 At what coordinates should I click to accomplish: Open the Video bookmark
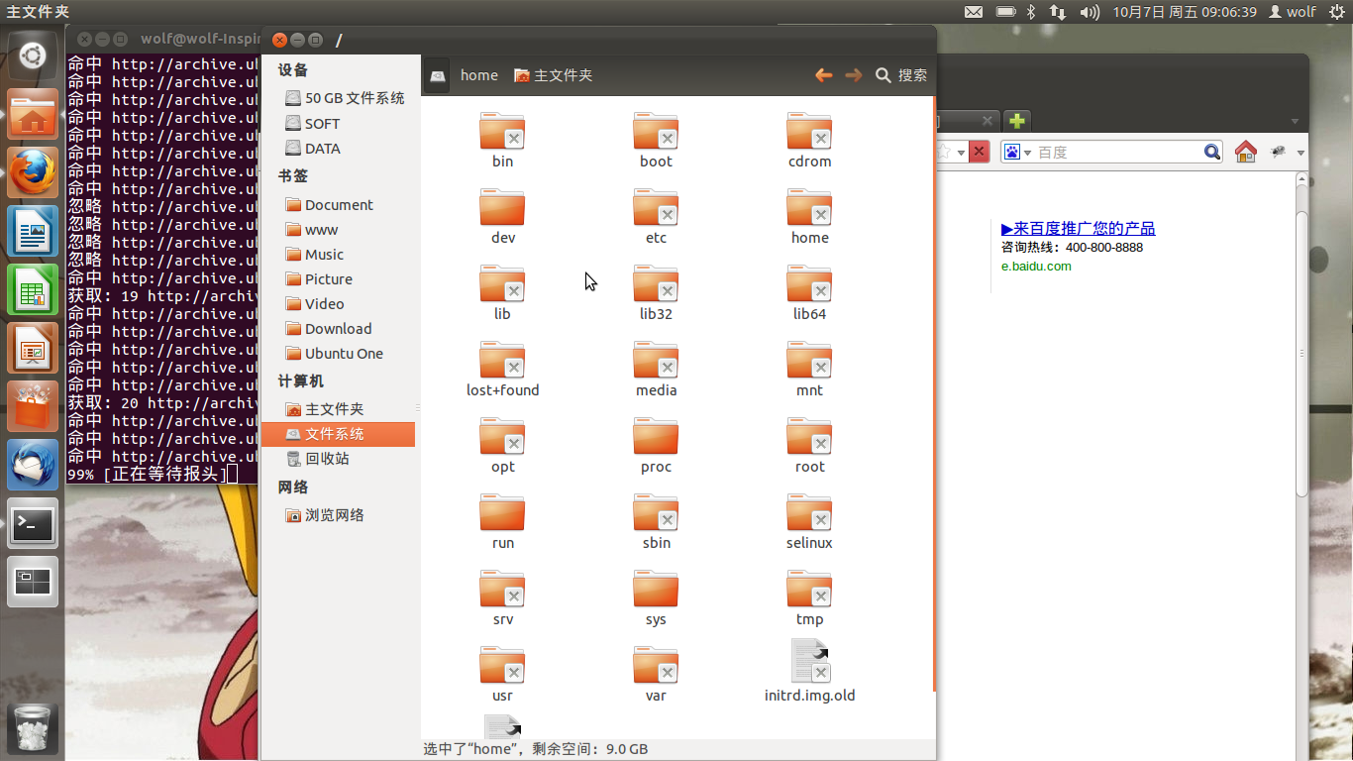click(314, 303)
